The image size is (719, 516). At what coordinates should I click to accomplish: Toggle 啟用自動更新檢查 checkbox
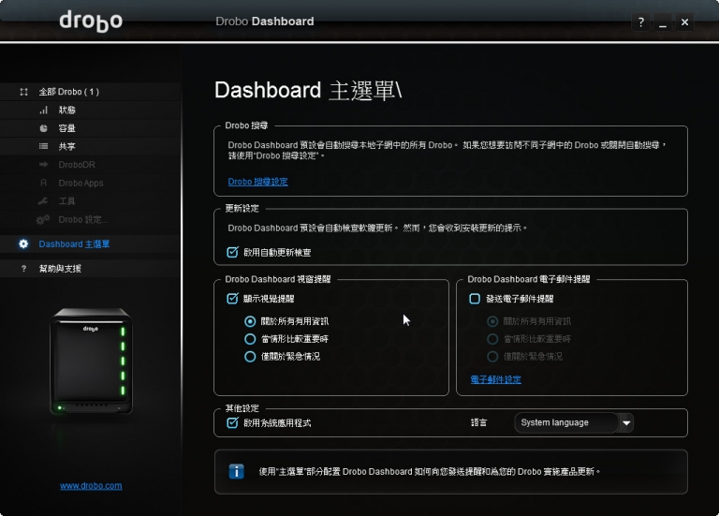(232, 252)
